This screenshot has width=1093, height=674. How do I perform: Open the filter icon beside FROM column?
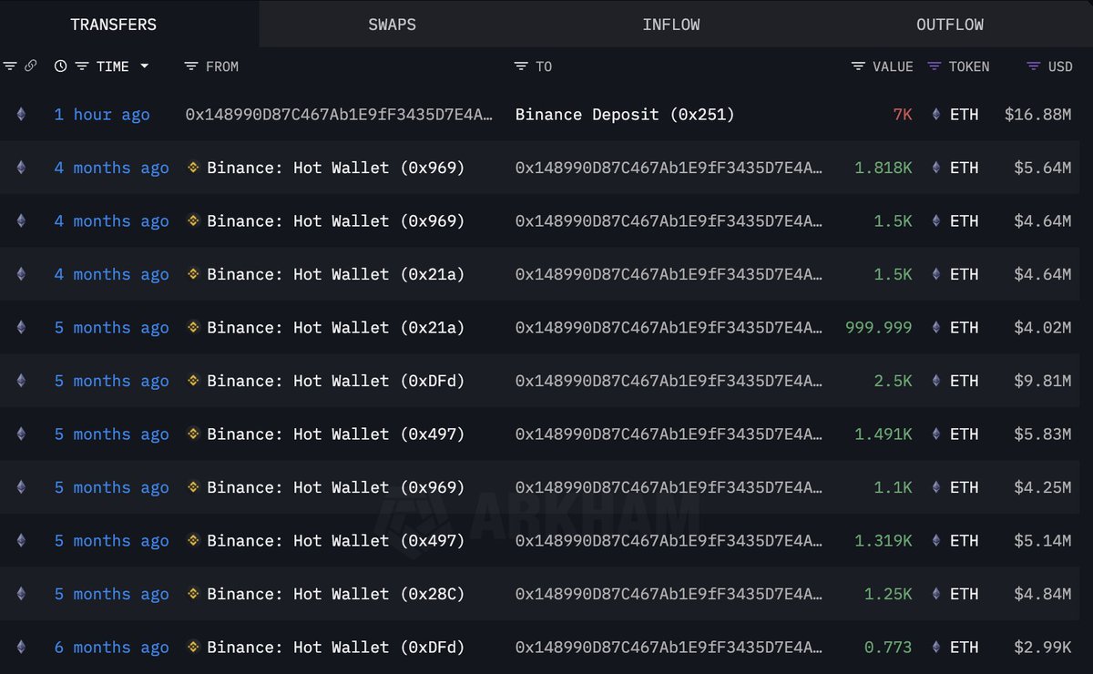point(190,66)
